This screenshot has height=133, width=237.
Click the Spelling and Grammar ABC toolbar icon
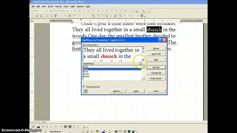point(56,16)
